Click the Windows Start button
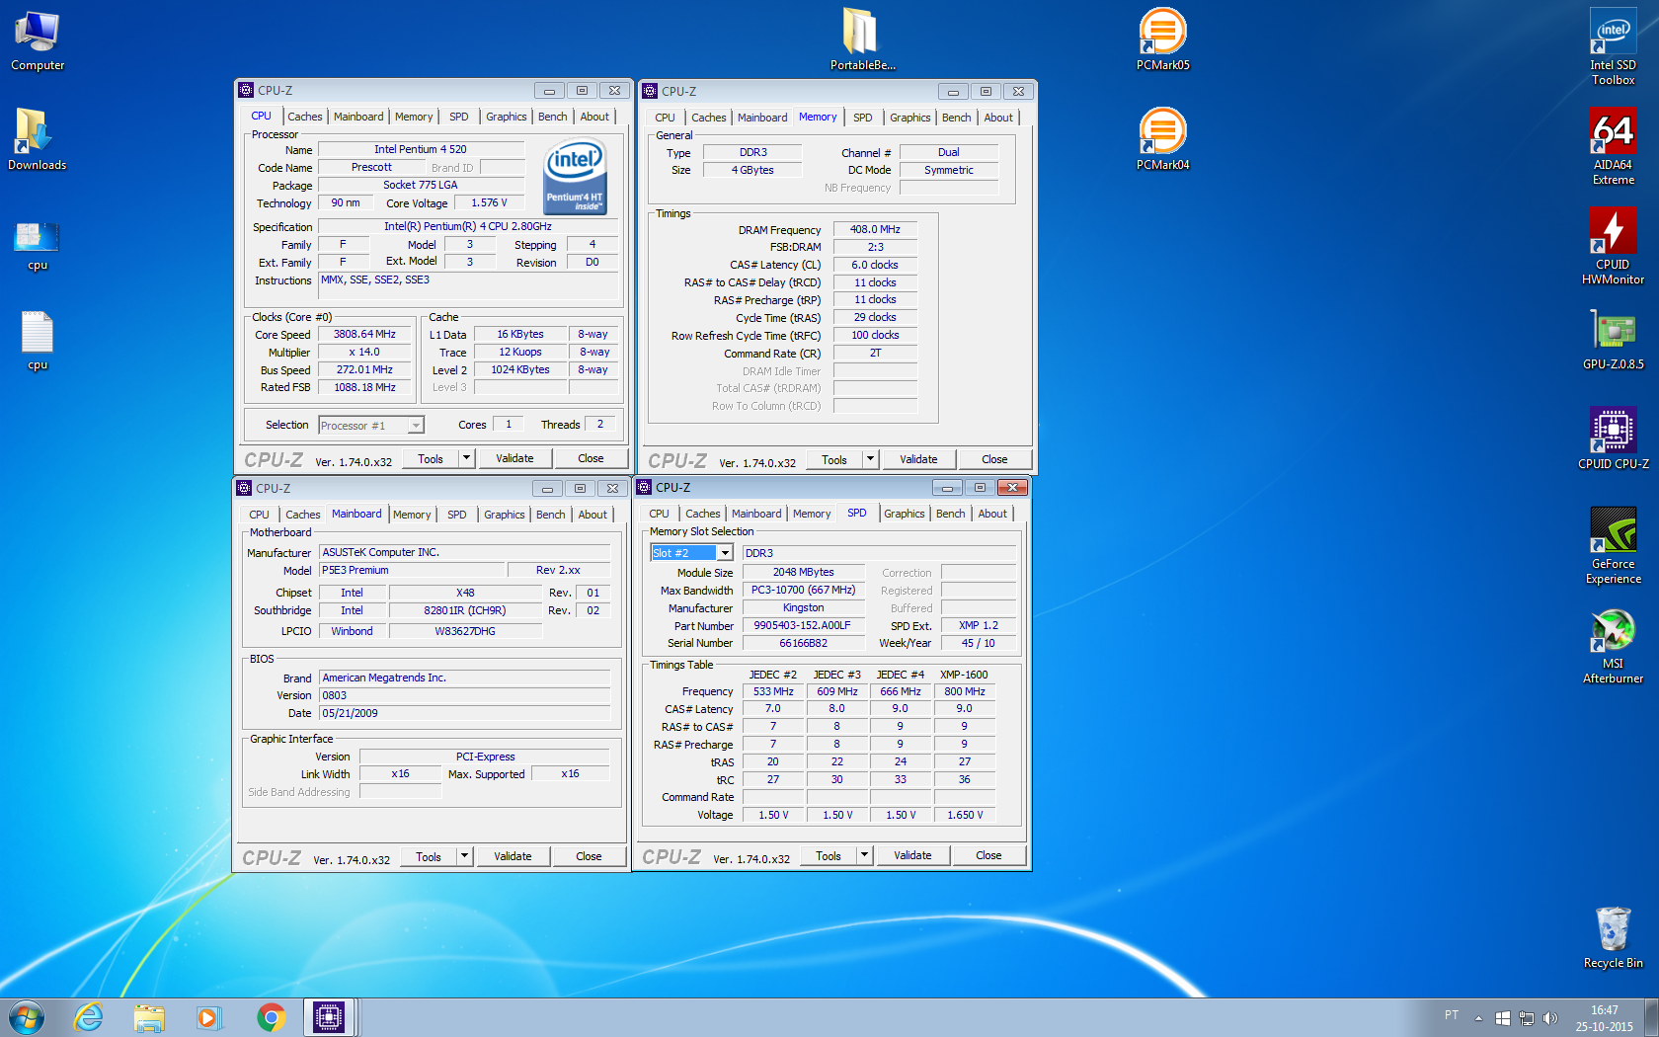Image resolution: width=1659 pixels, height=1037 pixels. click(x=27, y=1017)
